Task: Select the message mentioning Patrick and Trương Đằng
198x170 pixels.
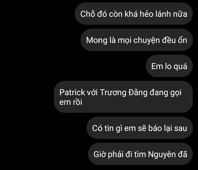Action: click(123, 97)
